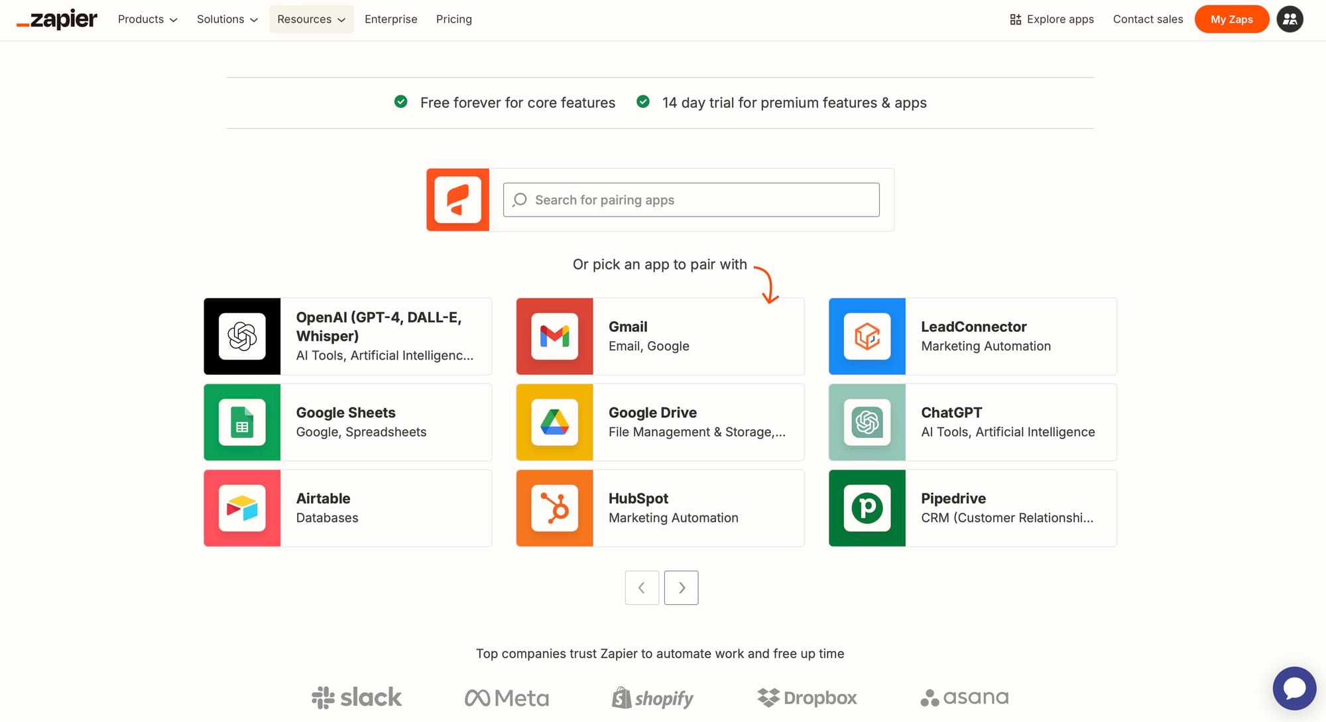Select the Airtable icon tile
Image resolution: width=1326 pixels, height=722 pixels.
(242, 508)
